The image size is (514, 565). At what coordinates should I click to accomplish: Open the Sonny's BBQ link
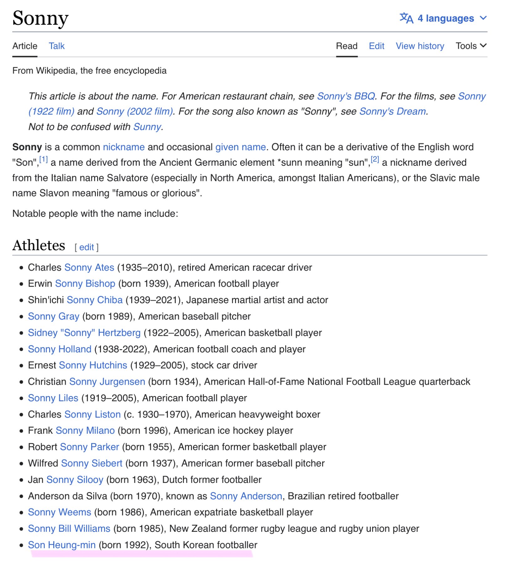coord(346,96)
